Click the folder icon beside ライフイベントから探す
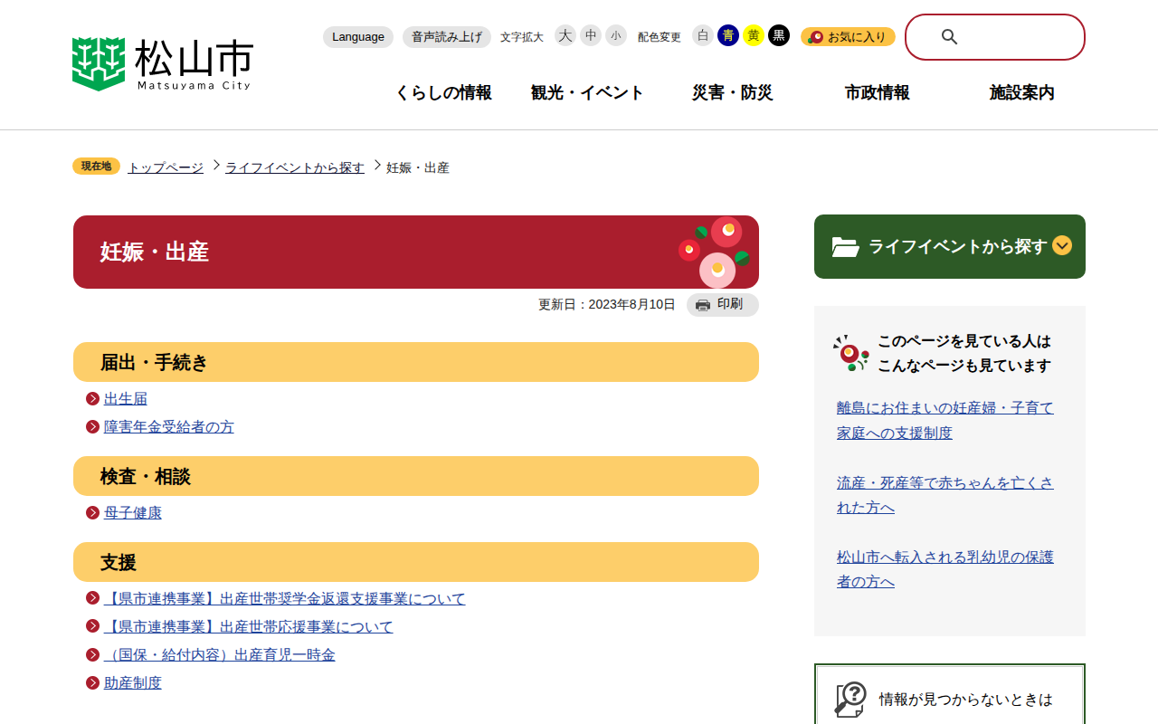The height and width of the screenshot is (724, 1158). click(x=846, y=247)
